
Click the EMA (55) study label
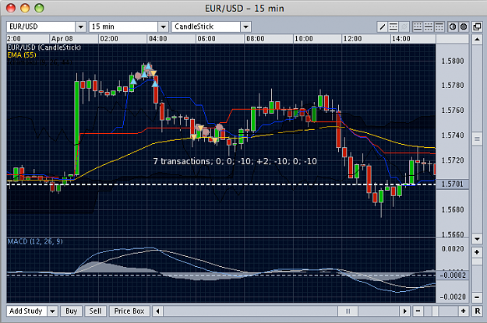(22, 55)
